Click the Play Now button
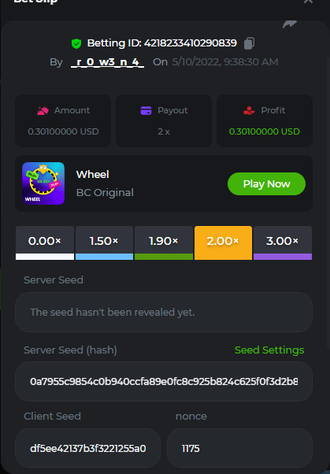The image size is (330, 474). pos(266,183)
